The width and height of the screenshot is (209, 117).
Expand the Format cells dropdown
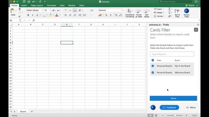[164, 16]
